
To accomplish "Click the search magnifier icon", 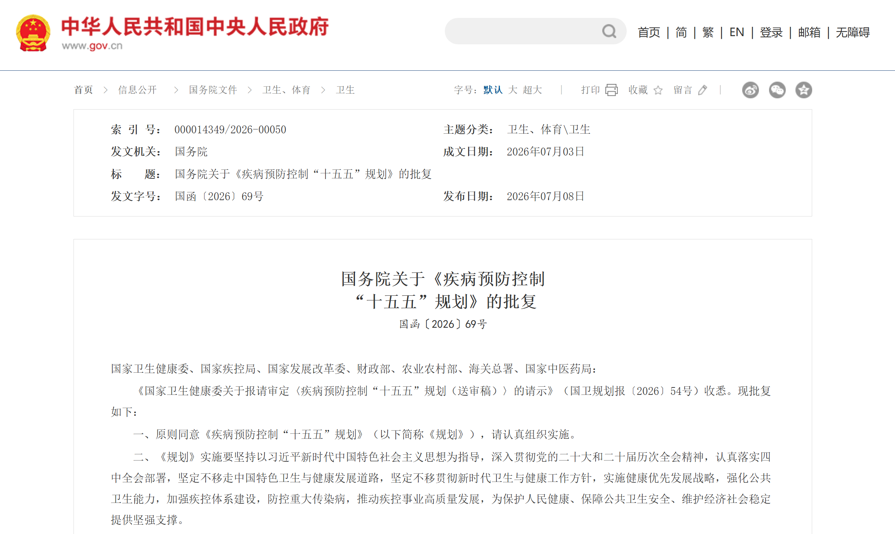I will pos(609,31).
